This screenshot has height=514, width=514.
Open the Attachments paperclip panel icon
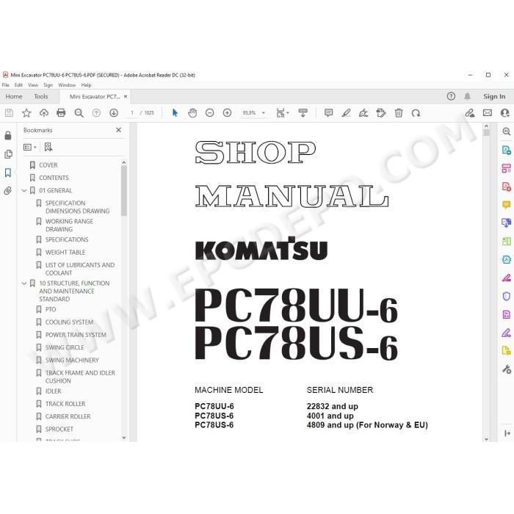[x=8, y=191]
